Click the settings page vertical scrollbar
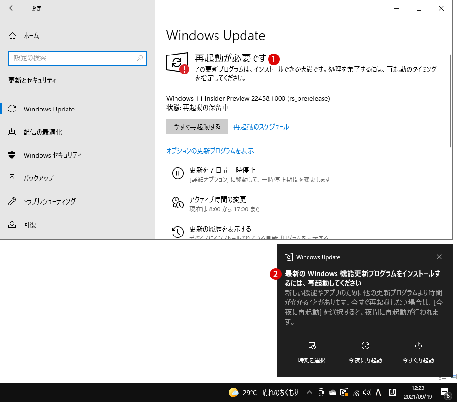The image size is (457, 402). [451, 101]
